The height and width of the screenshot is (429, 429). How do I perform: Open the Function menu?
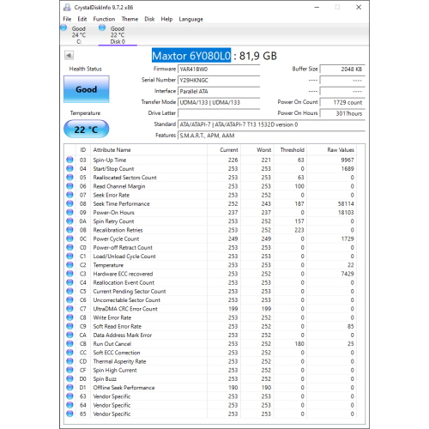point(104,19)
